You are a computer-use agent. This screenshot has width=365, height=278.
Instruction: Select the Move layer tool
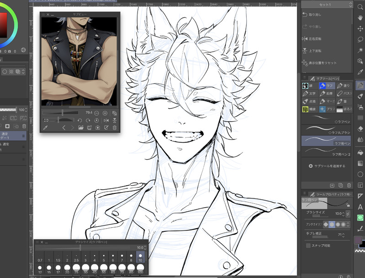pyautogui.click(x=360, y=29)
